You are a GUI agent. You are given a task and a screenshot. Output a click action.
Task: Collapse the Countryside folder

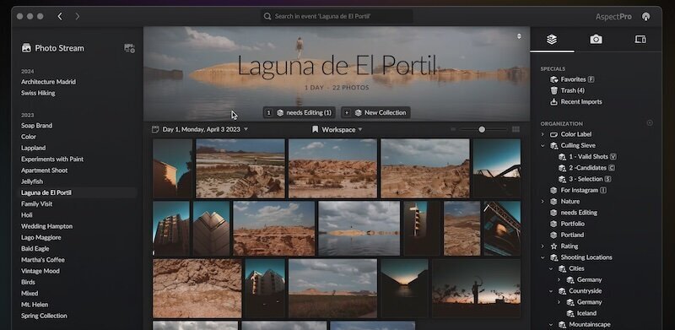click(551, 291)
